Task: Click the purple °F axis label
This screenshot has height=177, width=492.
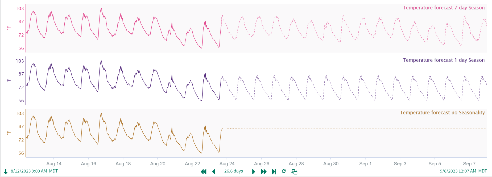Action: coord(9,80)
